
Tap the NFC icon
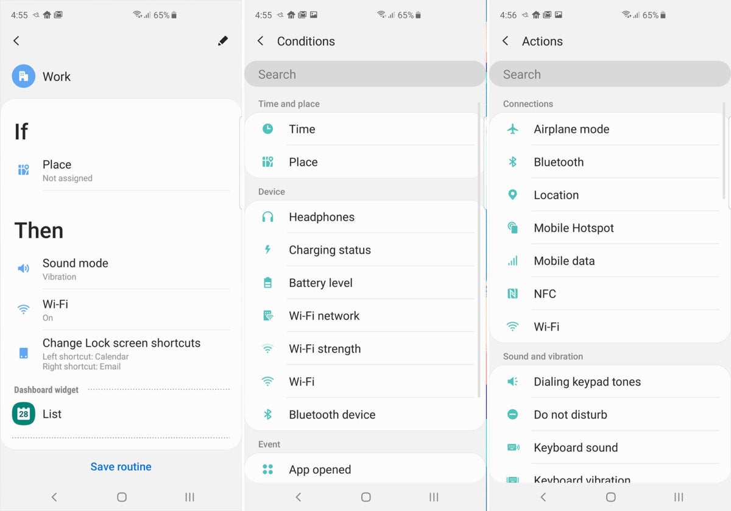pyautogui.click(x=512, y=294)
